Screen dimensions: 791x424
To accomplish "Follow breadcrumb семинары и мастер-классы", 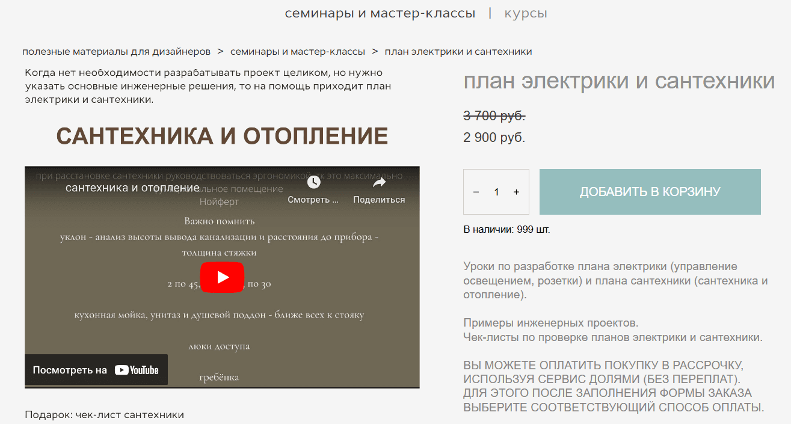I will 298,51.
